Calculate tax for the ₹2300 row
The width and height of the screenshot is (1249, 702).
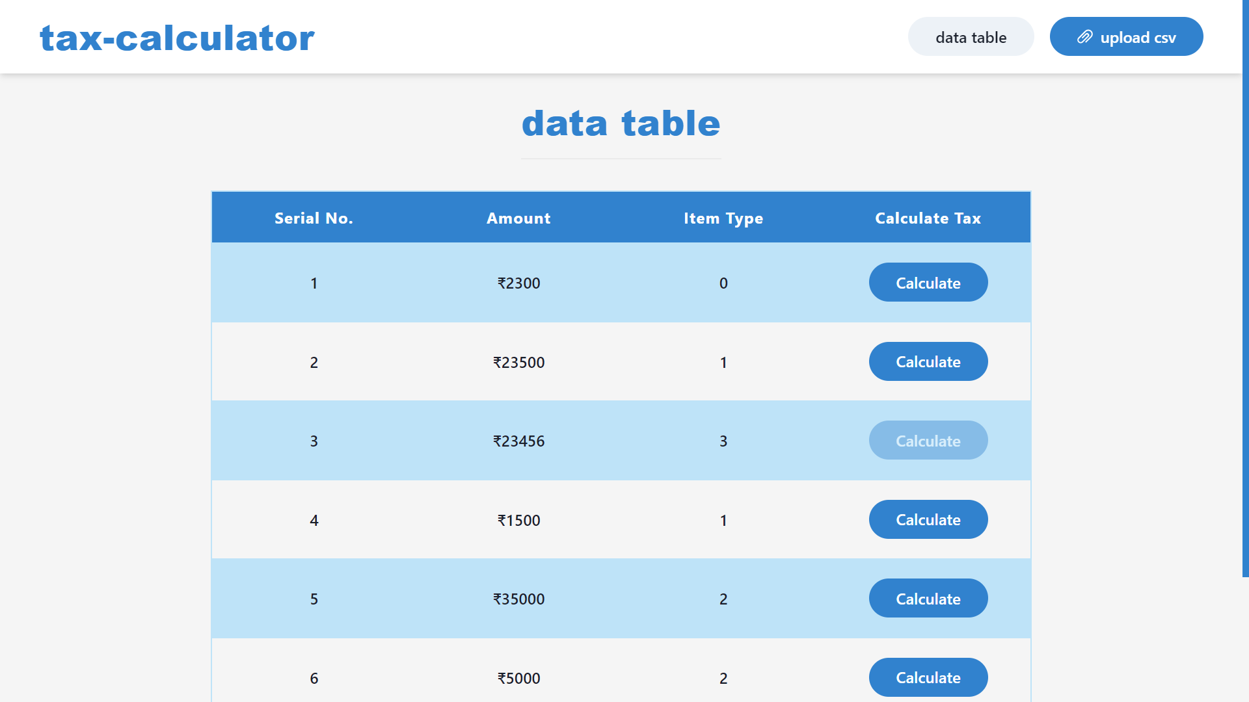928,283
